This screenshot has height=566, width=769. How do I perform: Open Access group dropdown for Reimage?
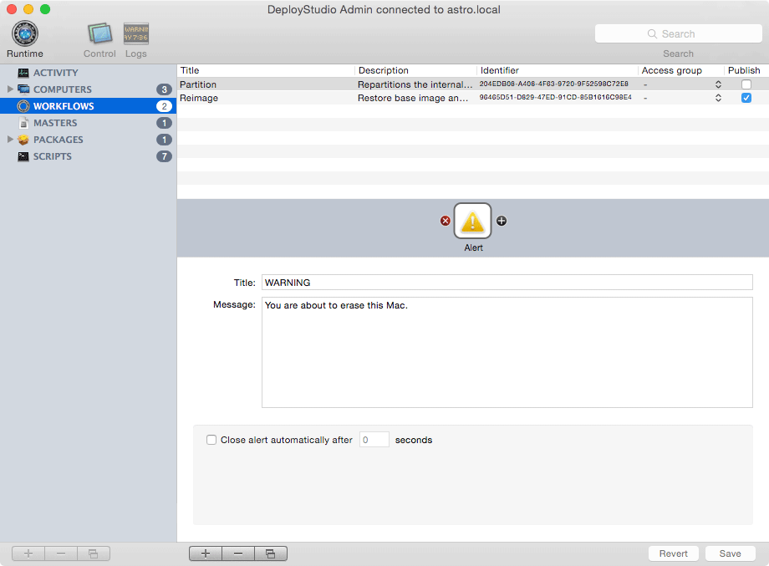[717, 98]
